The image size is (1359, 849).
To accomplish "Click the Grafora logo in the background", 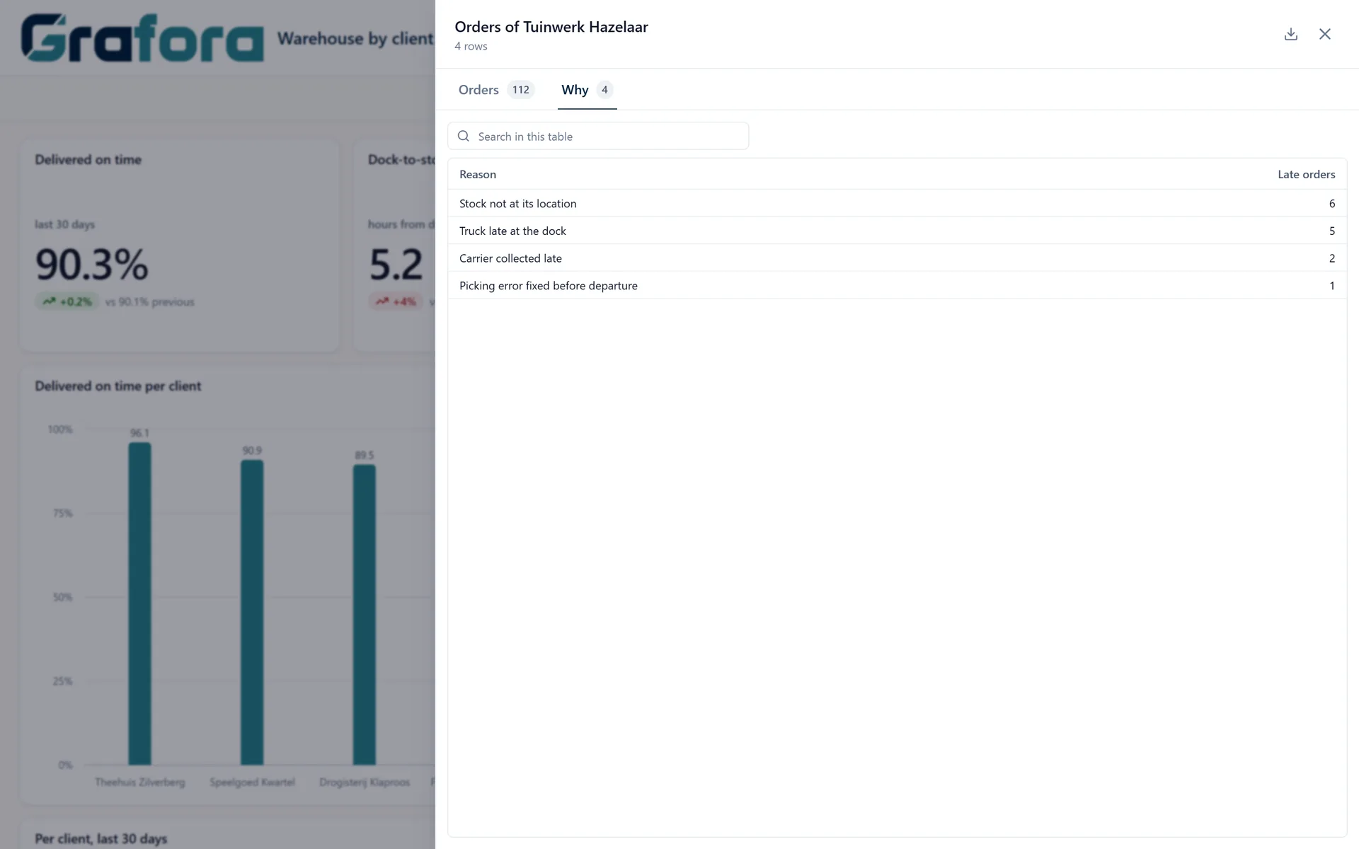I will click(x=142, y=38).
